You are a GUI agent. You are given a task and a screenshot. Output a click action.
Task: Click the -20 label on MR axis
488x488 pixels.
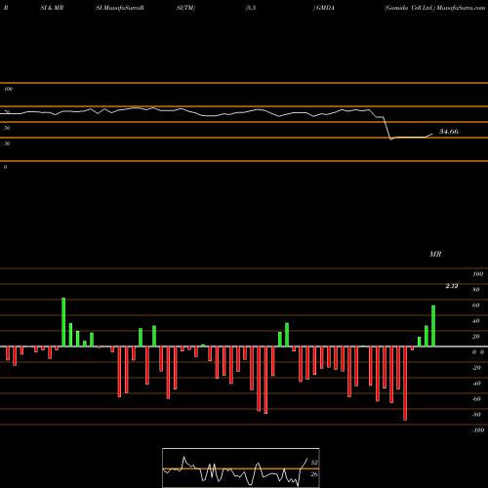476,368
